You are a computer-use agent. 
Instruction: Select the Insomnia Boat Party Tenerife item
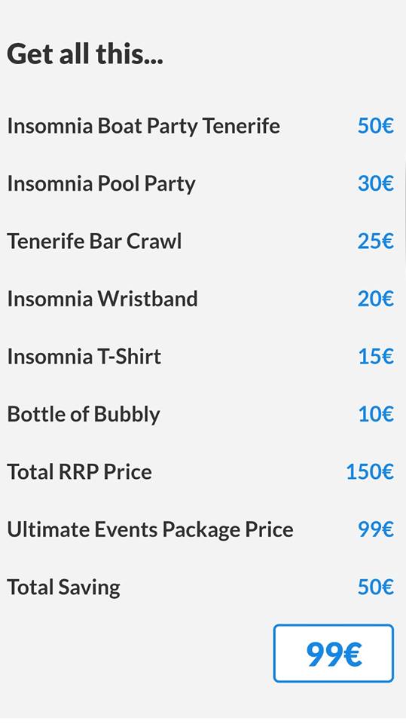click(x=143, y=126)
